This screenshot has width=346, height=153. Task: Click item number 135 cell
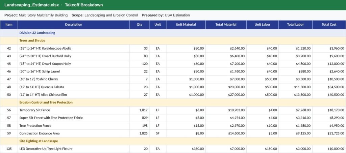(x=9, y=149)
